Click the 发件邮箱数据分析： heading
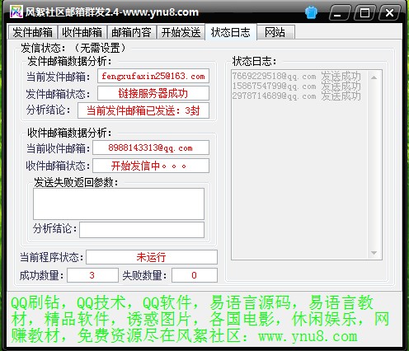 pos(69,61)
